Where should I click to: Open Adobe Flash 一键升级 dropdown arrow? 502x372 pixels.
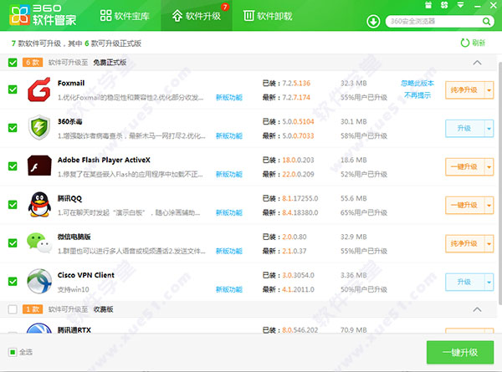coord(489,167)
